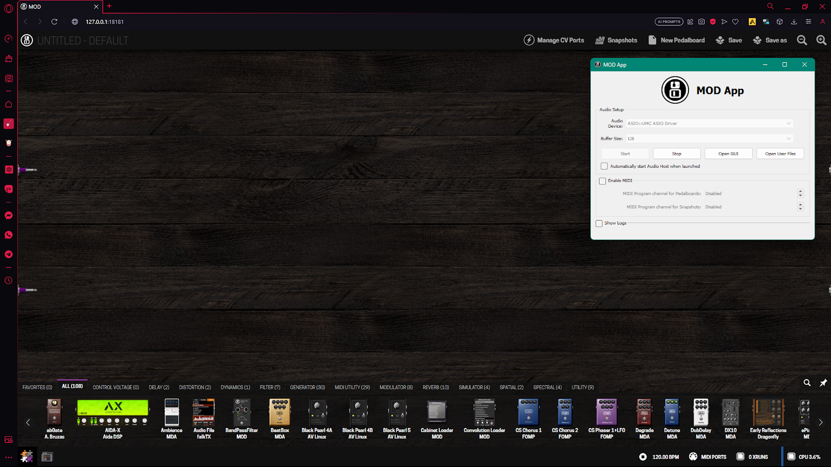The image size is (831, 467).
Task: Open the Snapshots menu
Action: (x=616, y=40)
